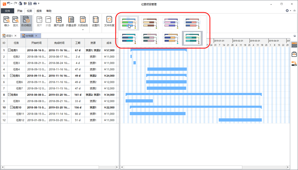298x170 pixels.
Task: Collapse the 任务10 tree node
Action: pos(12,107)
